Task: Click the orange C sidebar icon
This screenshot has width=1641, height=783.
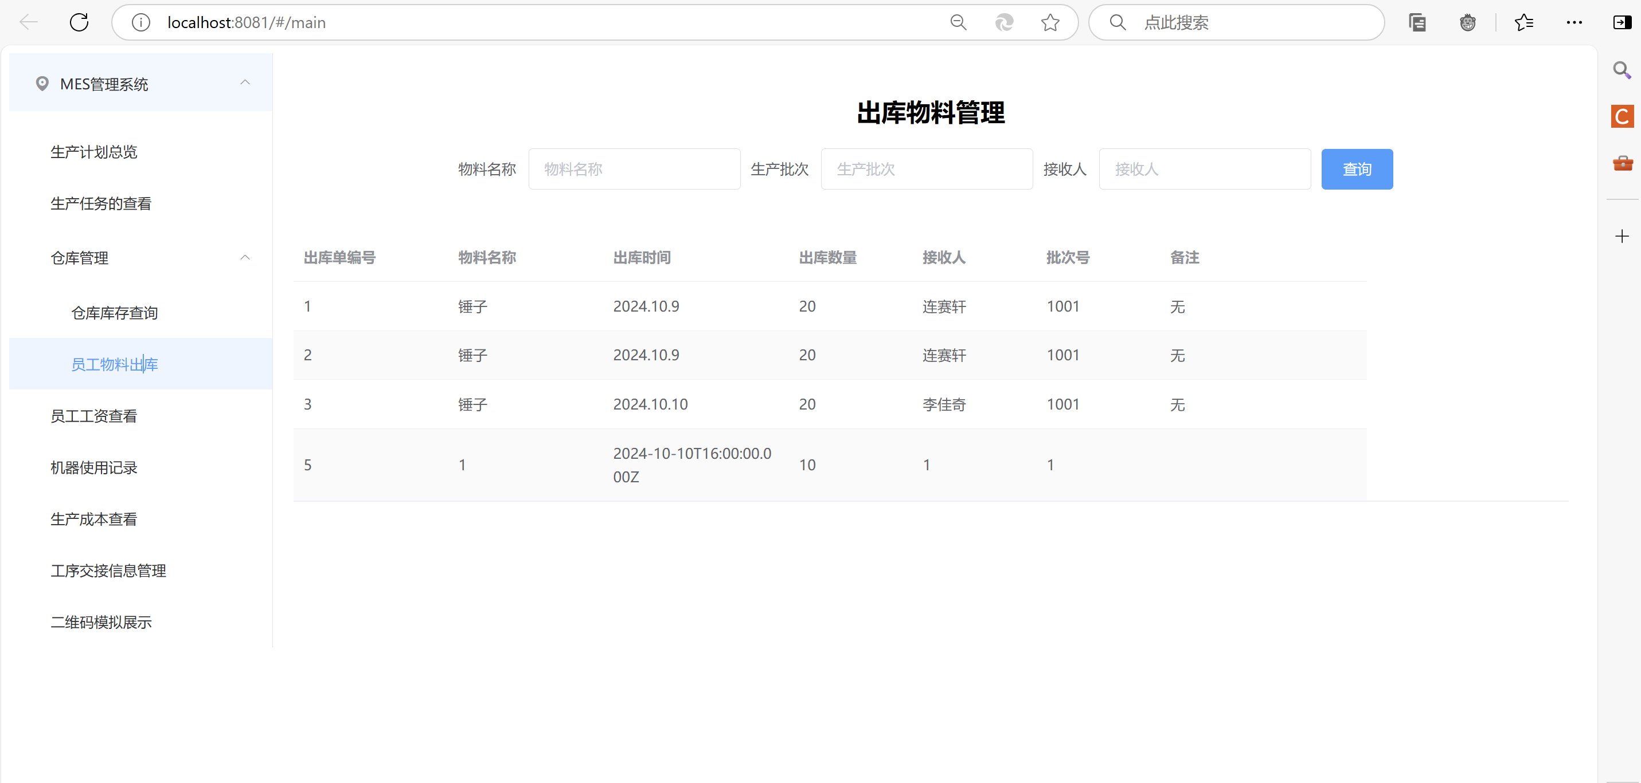Action: tap(1622, 116)
